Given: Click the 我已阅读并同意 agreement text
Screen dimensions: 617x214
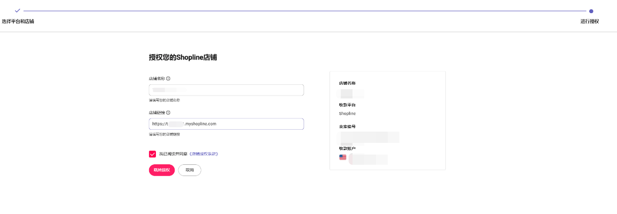Looking at the screenshot, I should [x=173, y=154].
